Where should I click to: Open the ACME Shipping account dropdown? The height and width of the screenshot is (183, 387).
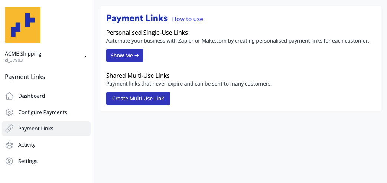[x=23, y=54]
